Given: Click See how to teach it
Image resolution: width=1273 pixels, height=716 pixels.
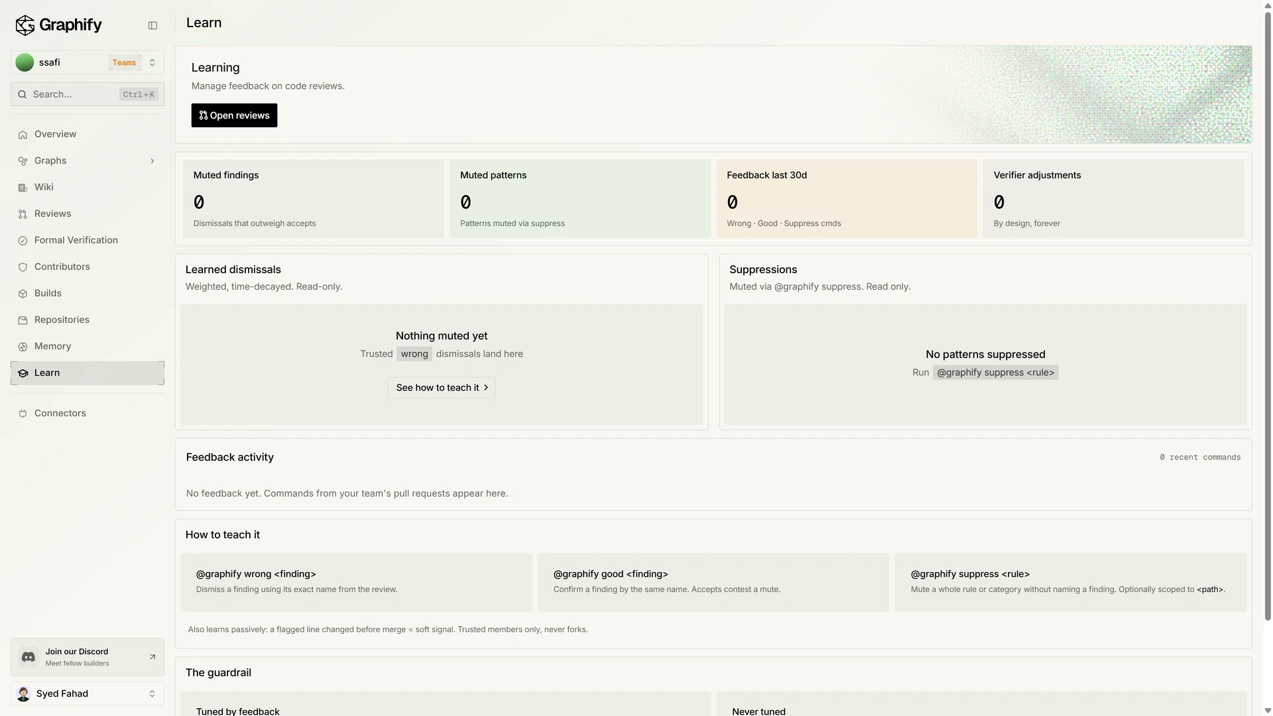Looking at the screenshot, I should [442, 388].
